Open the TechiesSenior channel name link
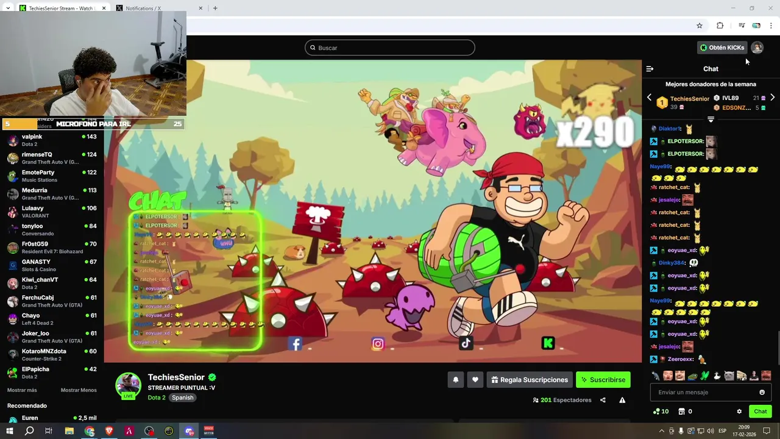 [176, 377]
